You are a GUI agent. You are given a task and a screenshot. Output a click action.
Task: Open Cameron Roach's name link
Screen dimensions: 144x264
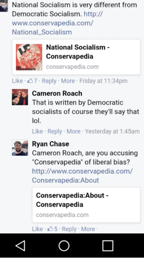(57, 93)
